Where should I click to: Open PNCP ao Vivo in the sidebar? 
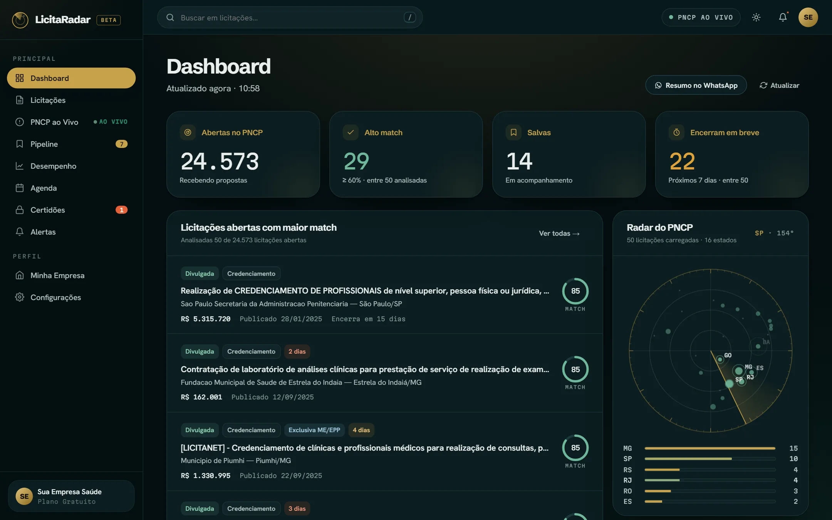(x=71, y=122)
